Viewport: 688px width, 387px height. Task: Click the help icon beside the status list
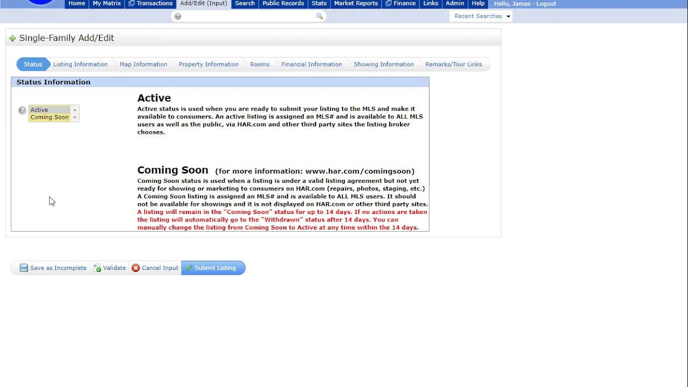pos(22,110)
